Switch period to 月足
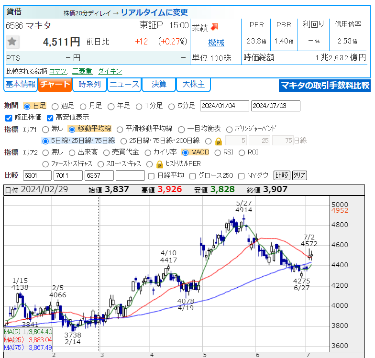 coord(83,106)
